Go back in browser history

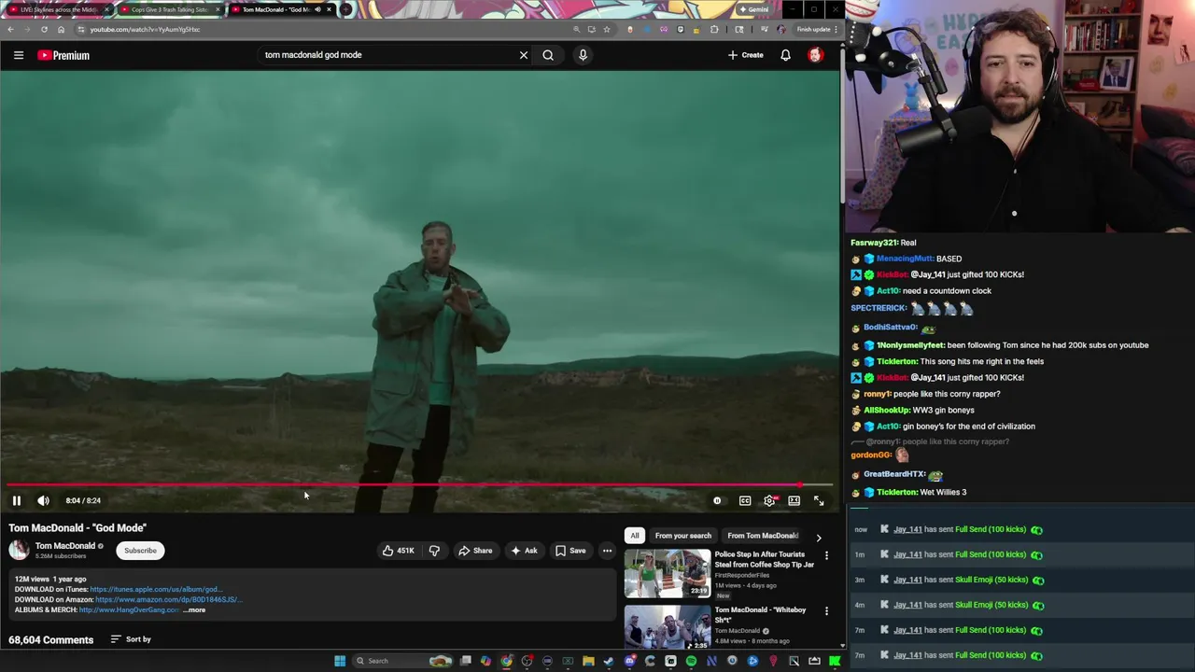click(x=10, y=29)
